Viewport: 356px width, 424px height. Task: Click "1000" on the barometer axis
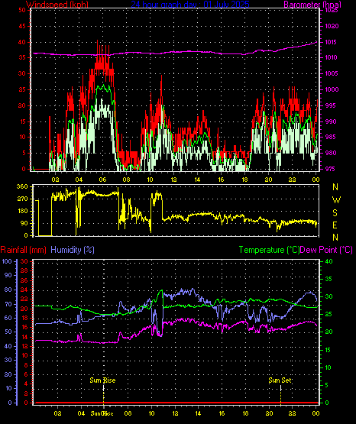click(x=332, y=89)
